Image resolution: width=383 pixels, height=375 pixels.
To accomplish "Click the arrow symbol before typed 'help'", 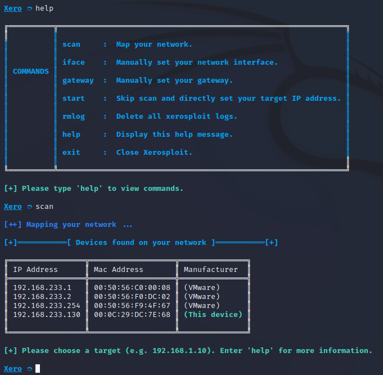I will [30, 8].
